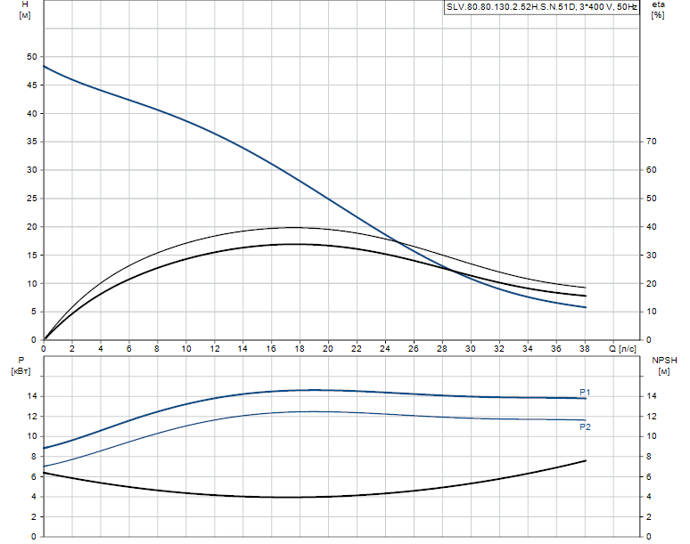This screenshot has width=690, height=544.
Task: Click the 15 tick on H axis
Action: point(32,255)
